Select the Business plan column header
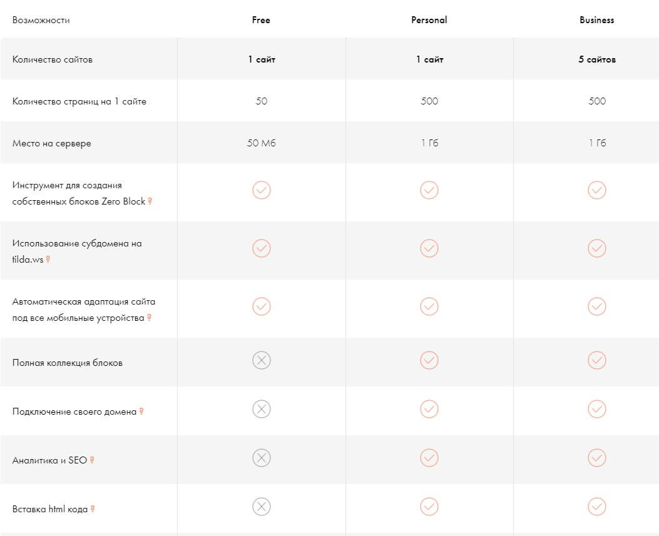 pos(597,20)
